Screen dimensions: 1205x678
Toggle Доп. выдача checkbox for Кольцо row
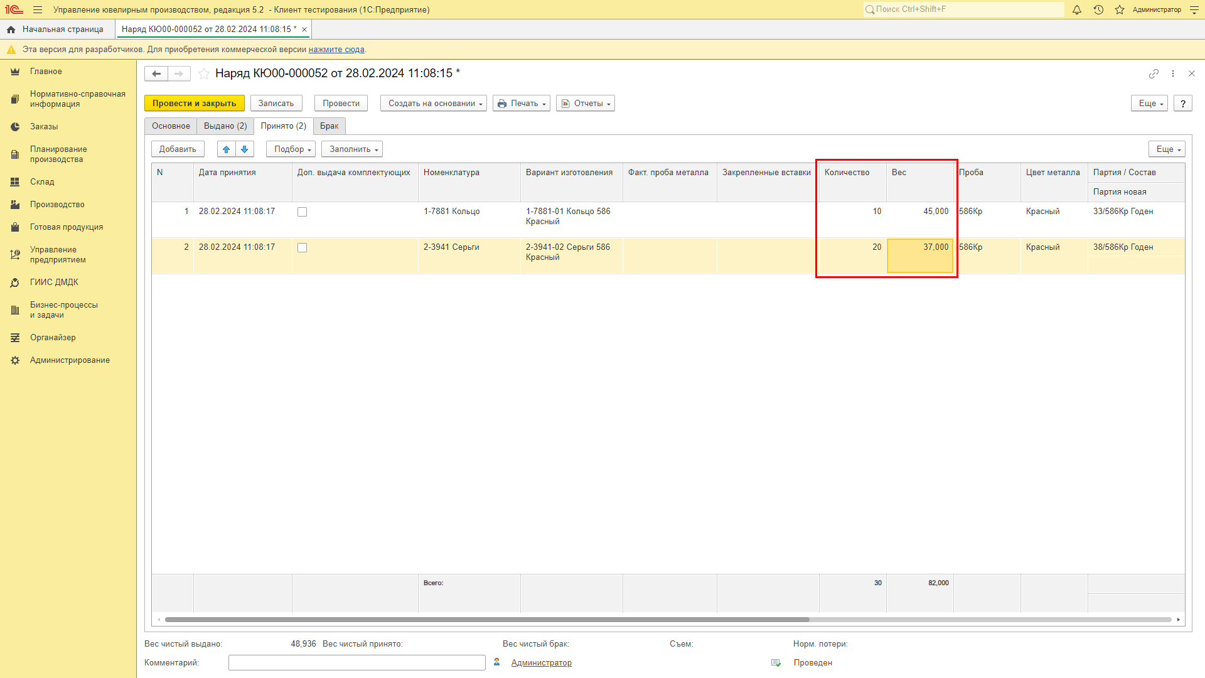click(x=302, y=212)
